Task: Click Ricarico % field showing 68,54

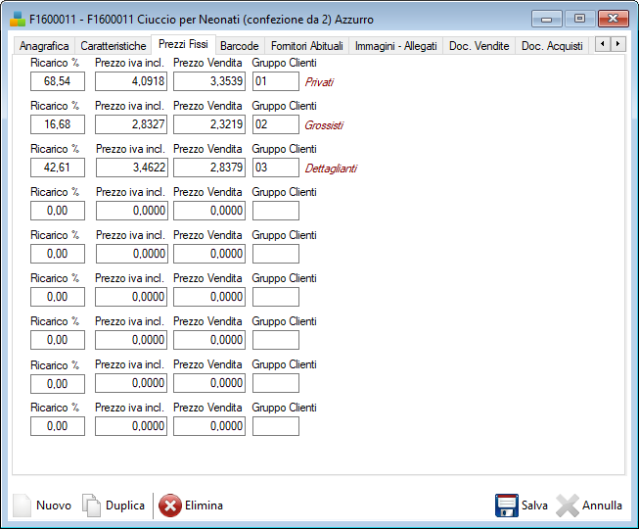Action: pos(58,81)
